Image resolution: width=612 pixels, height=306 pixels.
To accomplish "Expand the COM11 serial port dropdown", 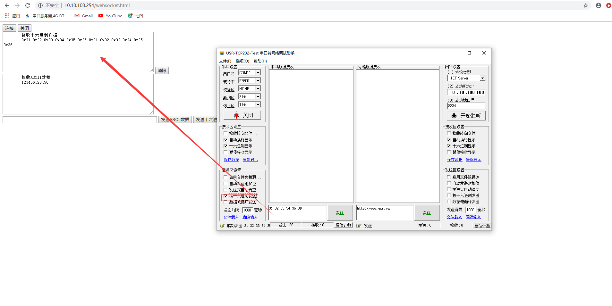I will tap(258, 73).
